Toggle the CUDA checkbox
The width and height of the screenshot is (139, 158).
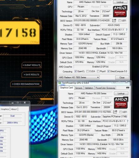tap(88, 71)
